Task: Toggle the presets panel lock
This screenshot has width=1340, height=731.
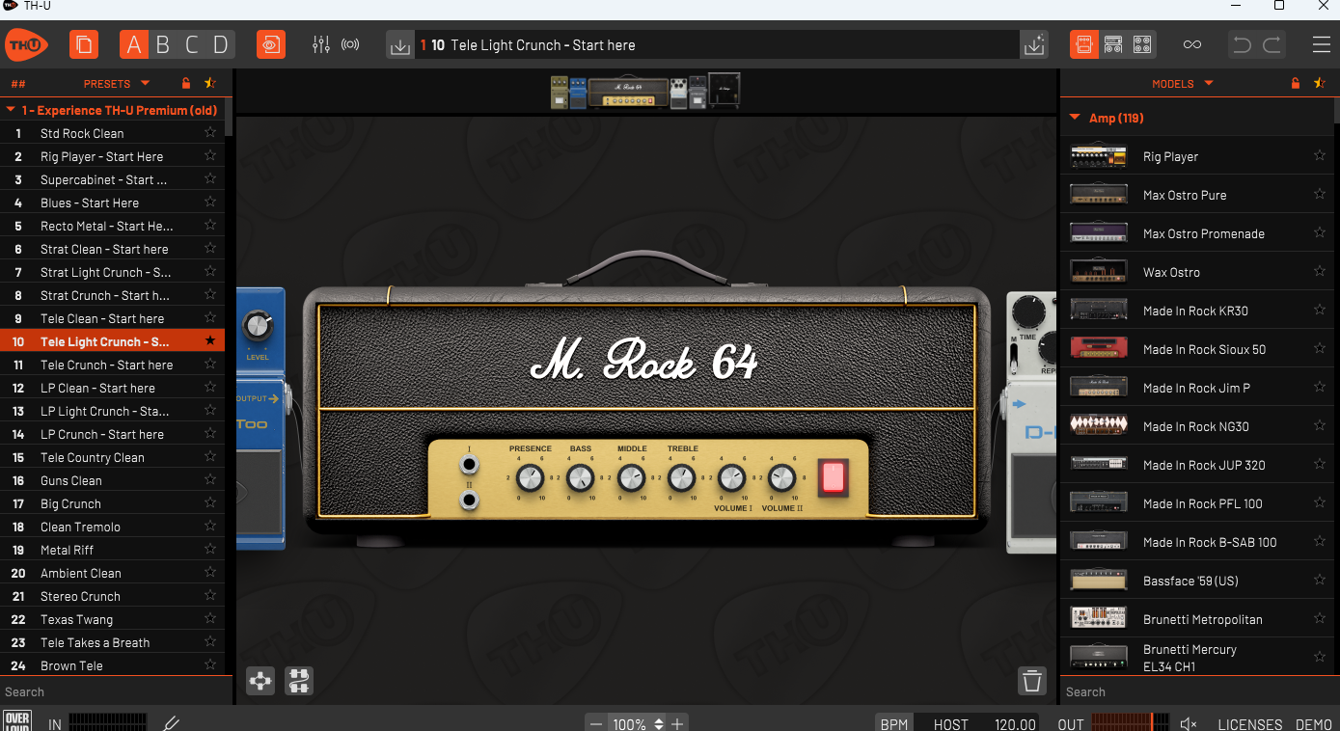Action: point(186,83)
